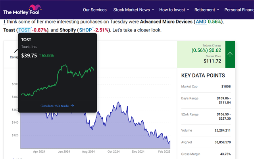Click the Dec 2024 axis label
The height and width of the screenshot is (159, 254).
coord(138,151)
